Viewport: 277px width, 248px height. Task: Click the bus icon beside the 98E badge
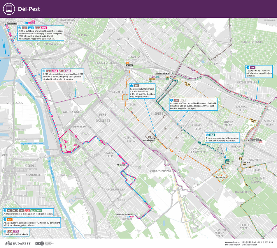click(x=248, y=68)
